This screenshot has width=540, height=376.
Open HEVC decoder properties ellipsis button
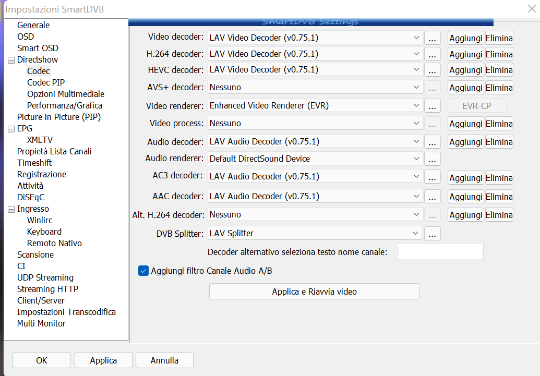(432, 70)
